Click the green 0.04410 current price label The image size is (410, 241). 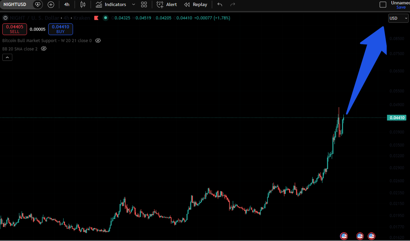397,118
